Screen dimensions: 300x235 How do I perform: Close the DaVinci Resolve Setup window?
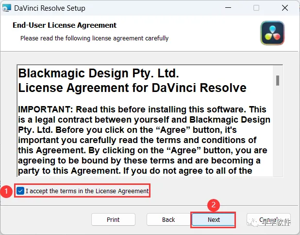coord(285,8)
